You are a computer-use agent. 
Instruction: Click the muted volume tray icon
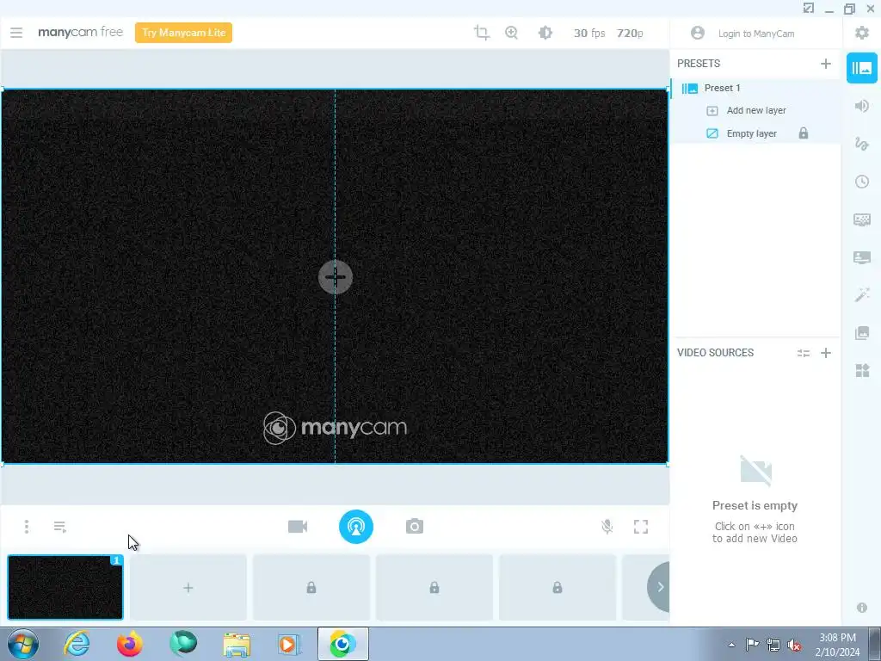(794, 645)
